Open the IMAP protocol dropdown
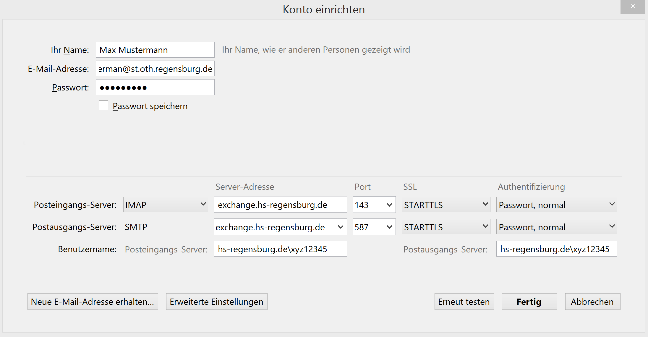The height and width of the screenshot is (337, 648). pyautogui.click(x=166, y=205)
